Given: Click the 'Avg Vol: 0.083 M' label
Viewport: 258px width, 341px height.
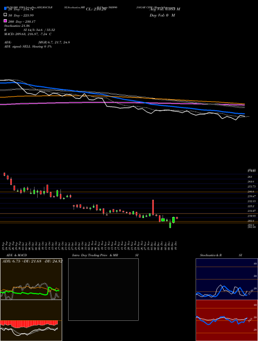Looking at the screenshot, I should pos(165,9).
